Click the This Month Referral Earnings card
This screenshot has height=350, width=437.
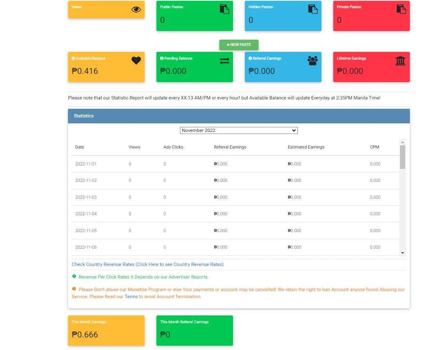pyautogui.click(x=195, y=330)
